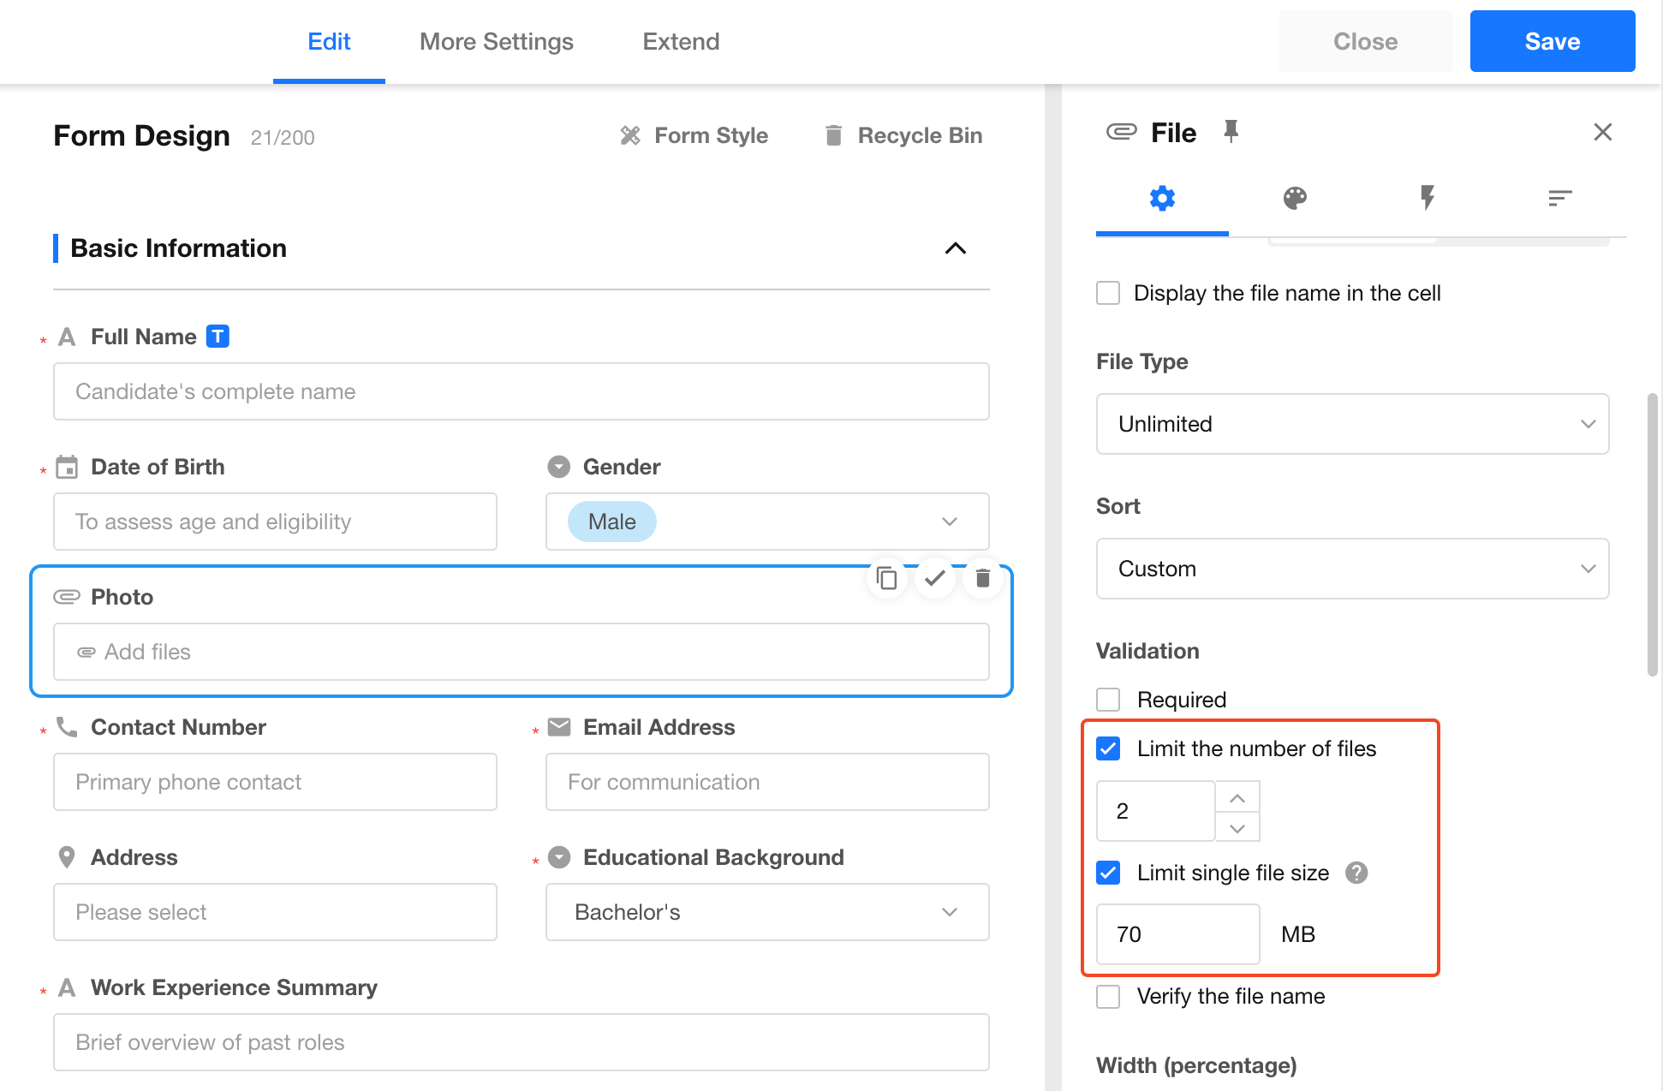Uncheck Limit the number of files
The height and width of the screenshot is (1091, 1663).
pos(1108,749)
